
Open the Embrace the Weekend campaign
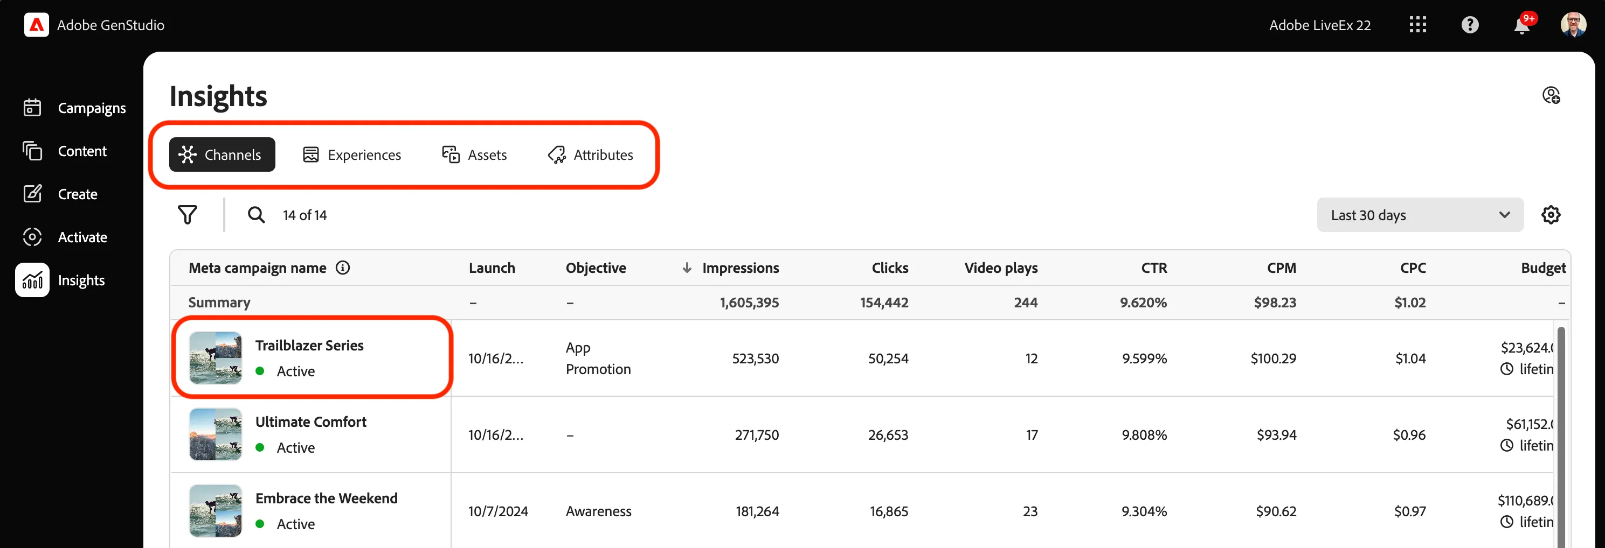(x=326, y=498)
